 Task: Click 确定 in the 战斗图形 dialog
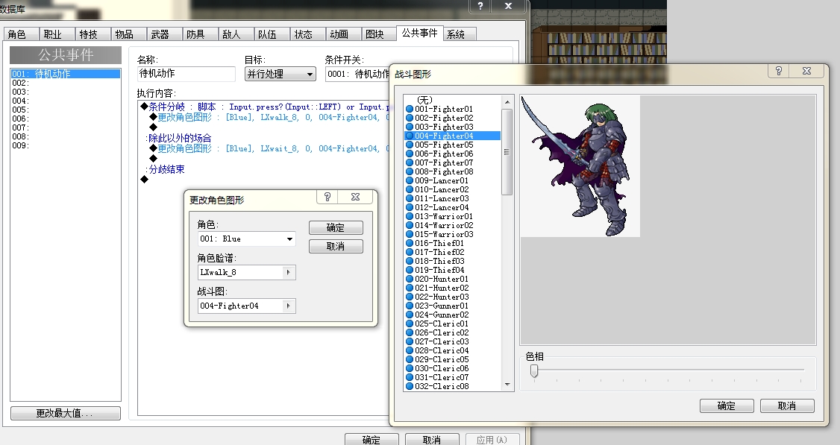pyautogui.click(x=727, y=406)
